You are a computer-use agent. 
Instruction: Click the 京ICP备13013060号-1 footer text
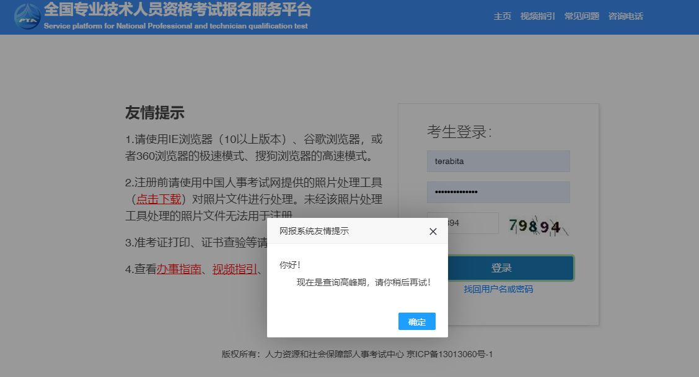pos(449,355)
